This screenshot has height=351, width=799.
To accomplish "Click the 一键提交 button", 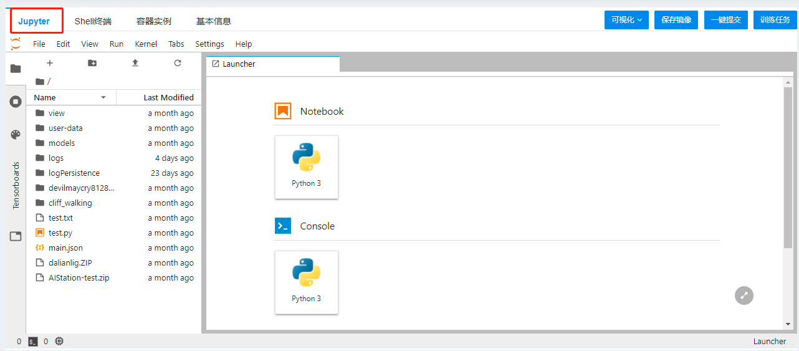I will click(725, 20).
